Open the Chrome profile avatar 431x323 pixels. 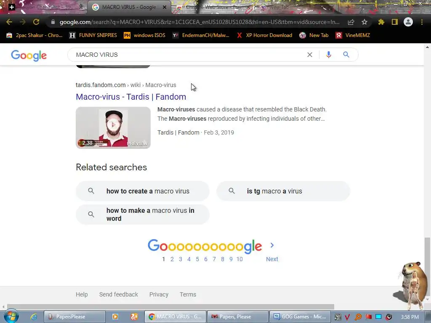pyautogui.click(x=408, y=22)
